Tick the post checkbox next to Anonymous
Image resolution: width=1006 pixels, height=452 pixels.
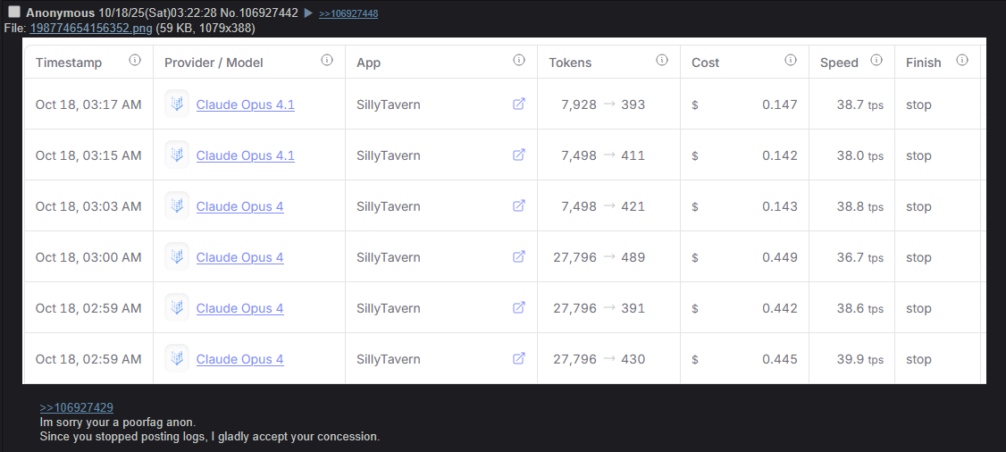(14, 12)
